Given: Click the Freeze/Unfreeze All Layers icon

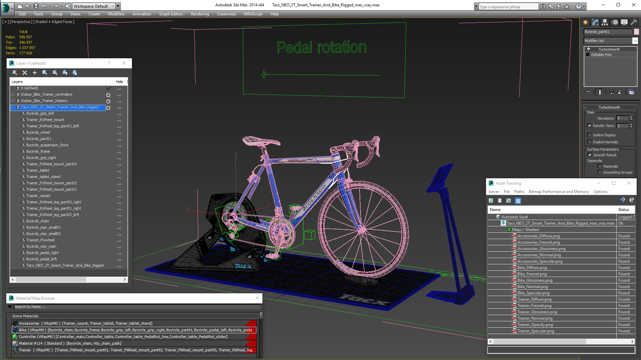Looking at the screenshot, I should (x=75, y=73).
